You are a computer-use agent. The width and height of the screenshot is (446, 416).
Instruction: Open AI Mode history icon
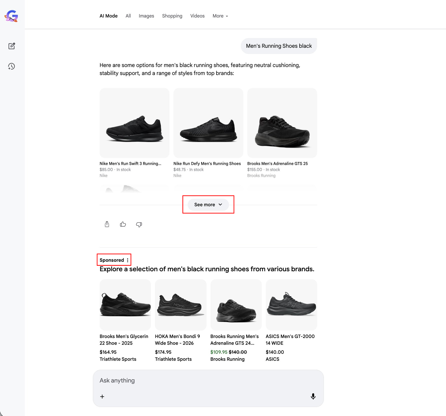(12, 66)
